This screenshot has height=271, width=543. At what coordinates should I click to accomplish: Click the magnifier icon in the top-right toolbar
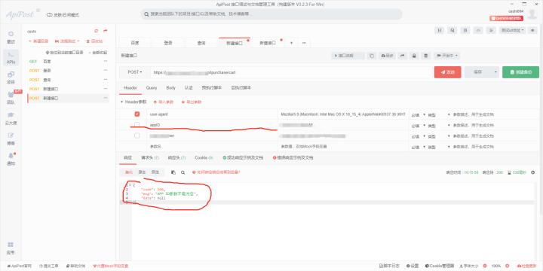[x=452, y=30]
